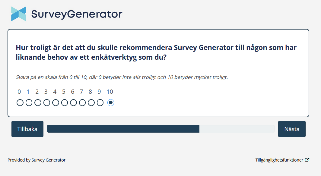Select rating 9 on the scale
Viewport: 321px width, 176px height.
coord(100,102)
